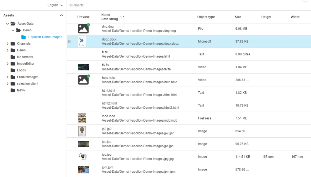Collapse the Assets panel chevron

(x=61, y=16)
